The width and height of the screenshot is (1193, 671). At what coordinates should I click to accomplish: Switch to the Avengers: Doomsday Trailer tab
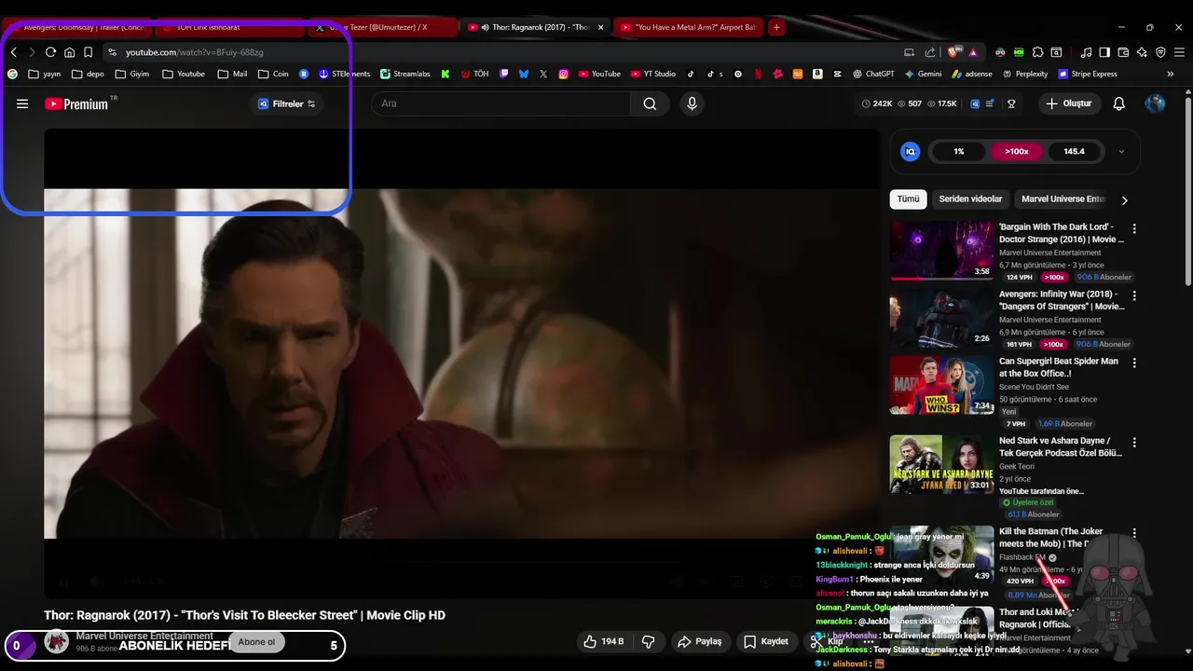pos(76,27)
